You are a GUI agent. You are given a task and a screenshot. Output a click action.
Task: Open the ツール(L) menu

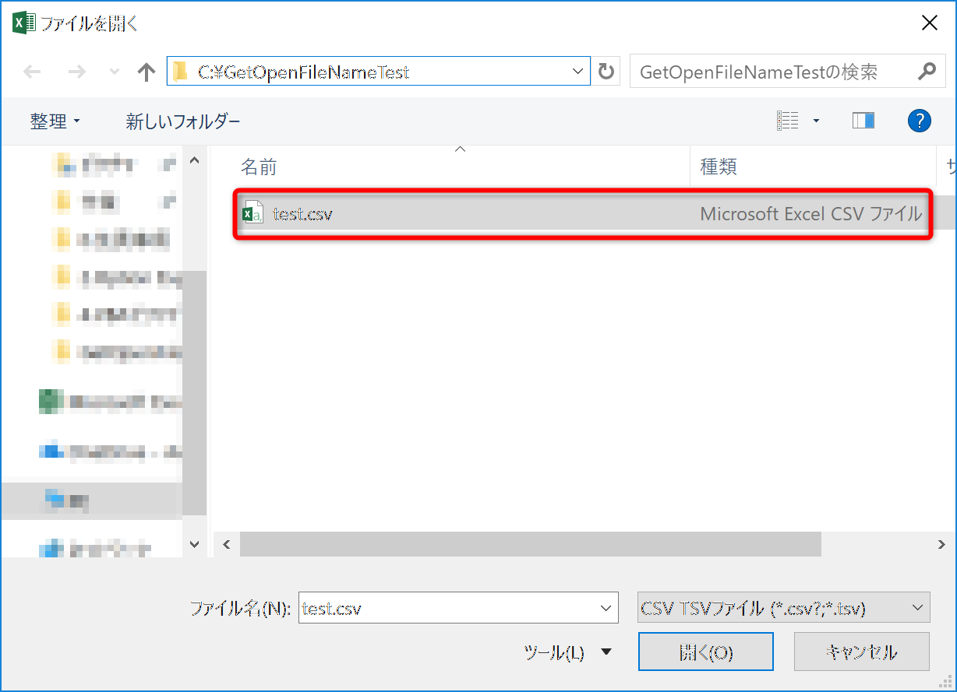click(567, 652)
